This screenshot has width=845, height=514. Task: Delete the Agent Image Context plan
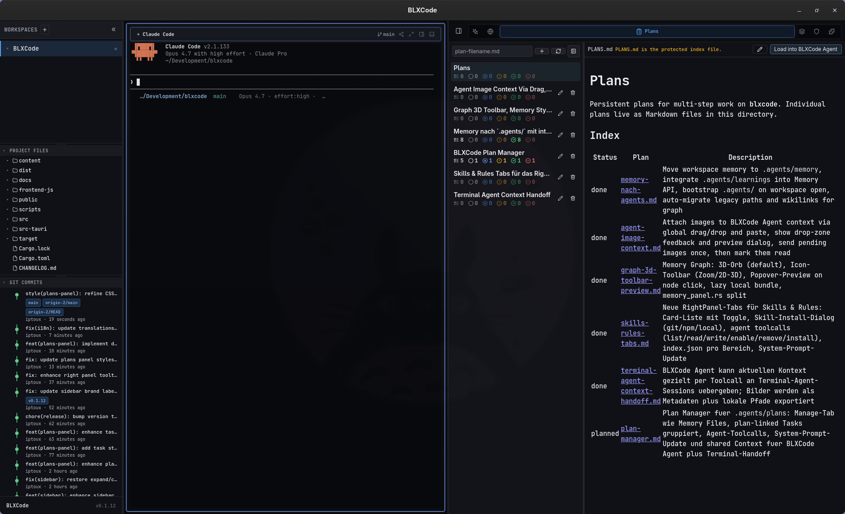(573, 93)
